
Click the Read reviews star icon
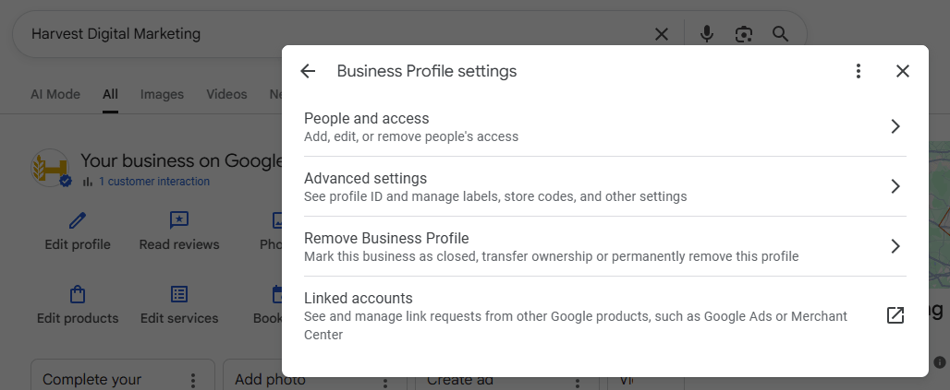click(x=179, y=220)
